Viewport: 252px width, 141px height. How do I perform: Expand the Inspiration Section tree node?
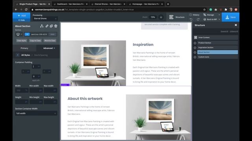pyautogui.click(x=195, y=48)
